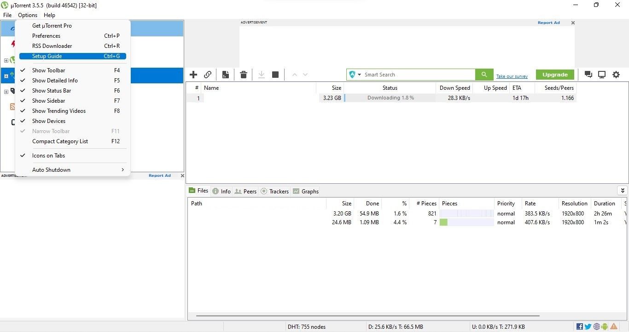Toggle the Show Devices option
Viewport: 629px width, 332px height.
73,121
